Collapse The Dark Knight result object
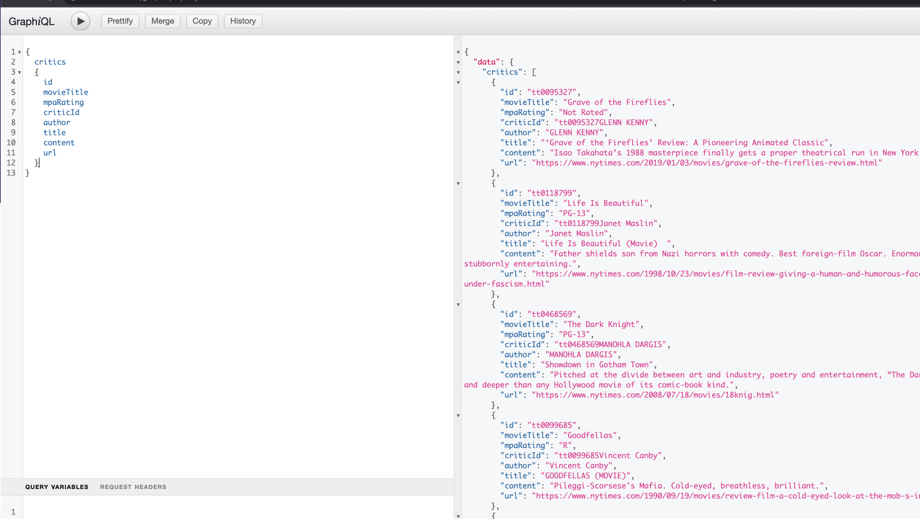 (x=459, y=304)
